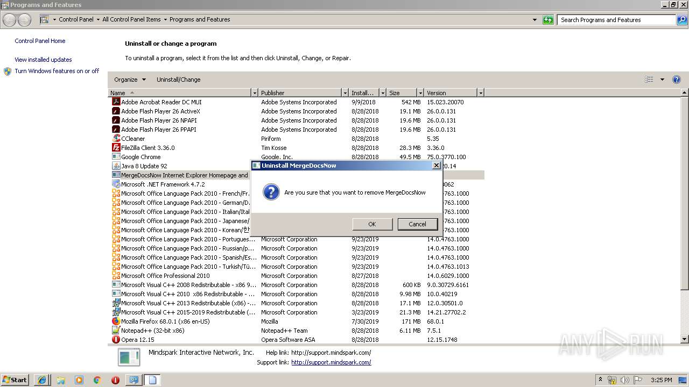Click the Visual C++ 2008 Redistributable icon
The height and width of the screenshot is (387, 689).
(116, 284)
